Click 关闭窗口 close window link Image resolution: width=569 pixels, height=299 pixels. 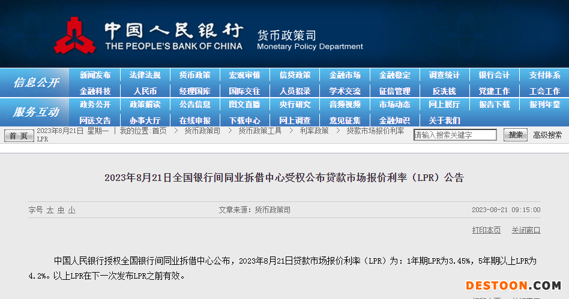point(526,230)
